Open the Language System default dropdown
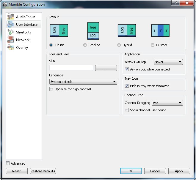This screenshot has width=196, height=180. tap(83, 82)
